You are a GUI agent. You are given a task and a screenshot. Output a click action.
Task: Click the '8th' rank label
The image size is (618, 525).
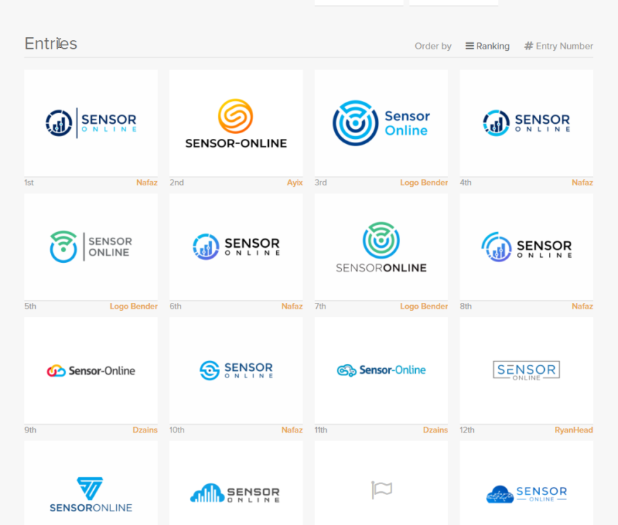(x=465, y=306)
